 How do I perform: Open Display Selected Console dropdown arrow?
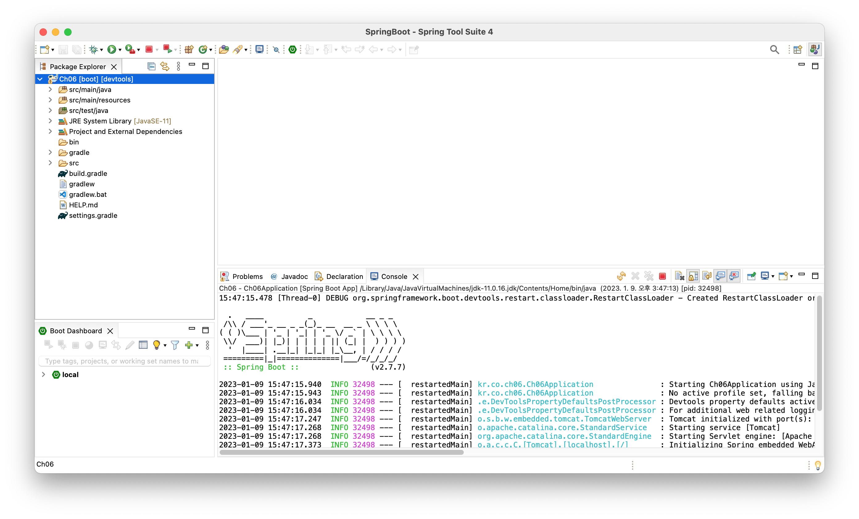tap(773, 276)
